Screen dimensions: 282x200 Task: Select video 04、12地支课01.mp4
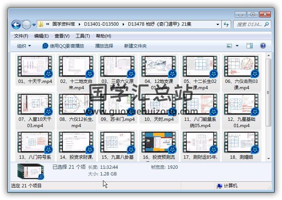pyautogui.click(x=159, y=73)
